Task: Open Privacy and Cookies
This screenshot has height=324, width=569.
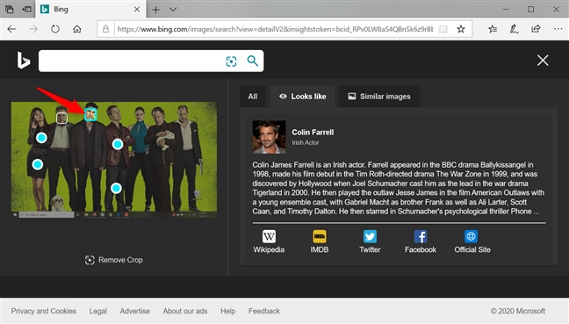Action: pyautogui.click(x=44, y=311)
